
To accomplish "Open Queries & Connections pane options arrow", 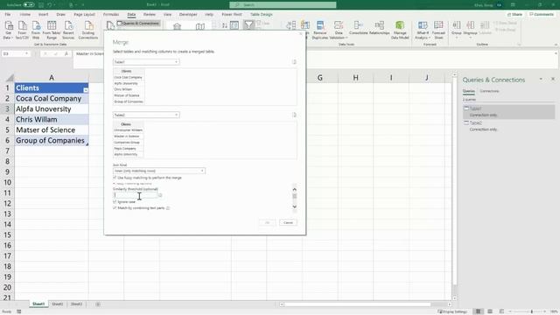I will point(541,79).
